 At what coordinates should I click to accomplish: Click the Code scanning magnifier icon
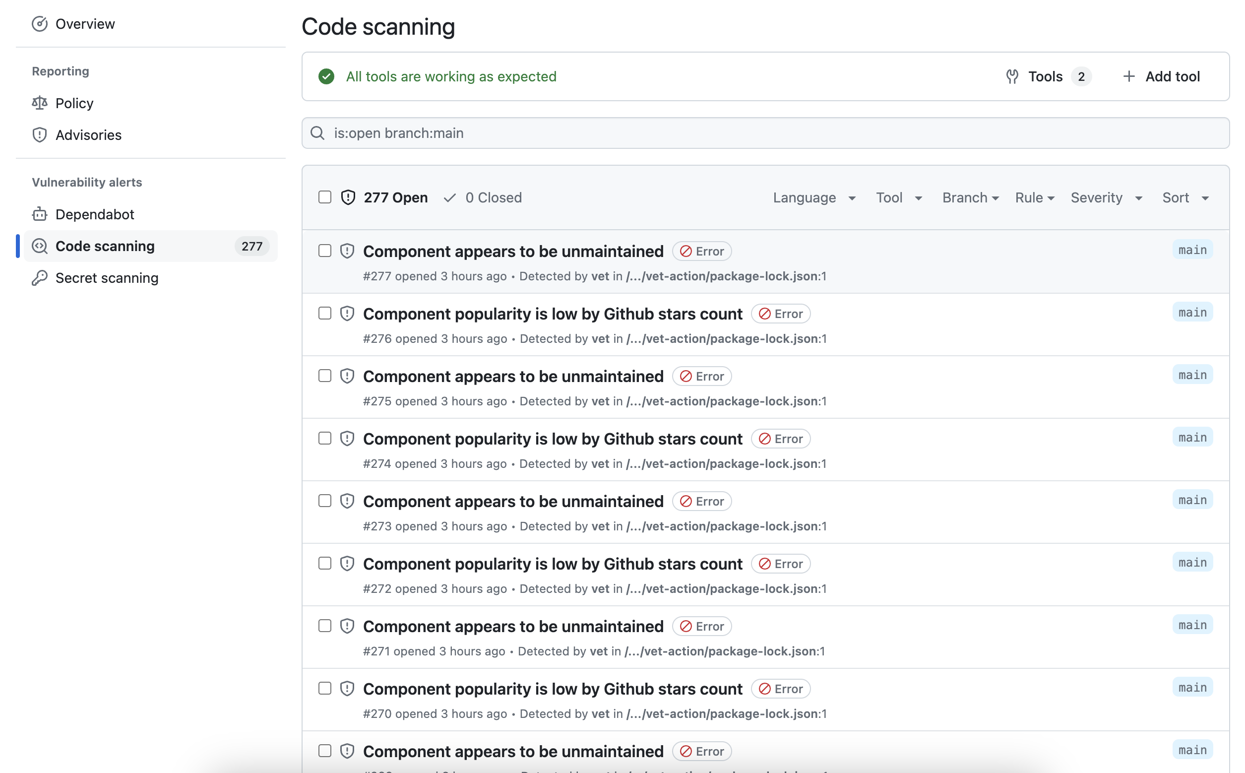click(40, 246)
